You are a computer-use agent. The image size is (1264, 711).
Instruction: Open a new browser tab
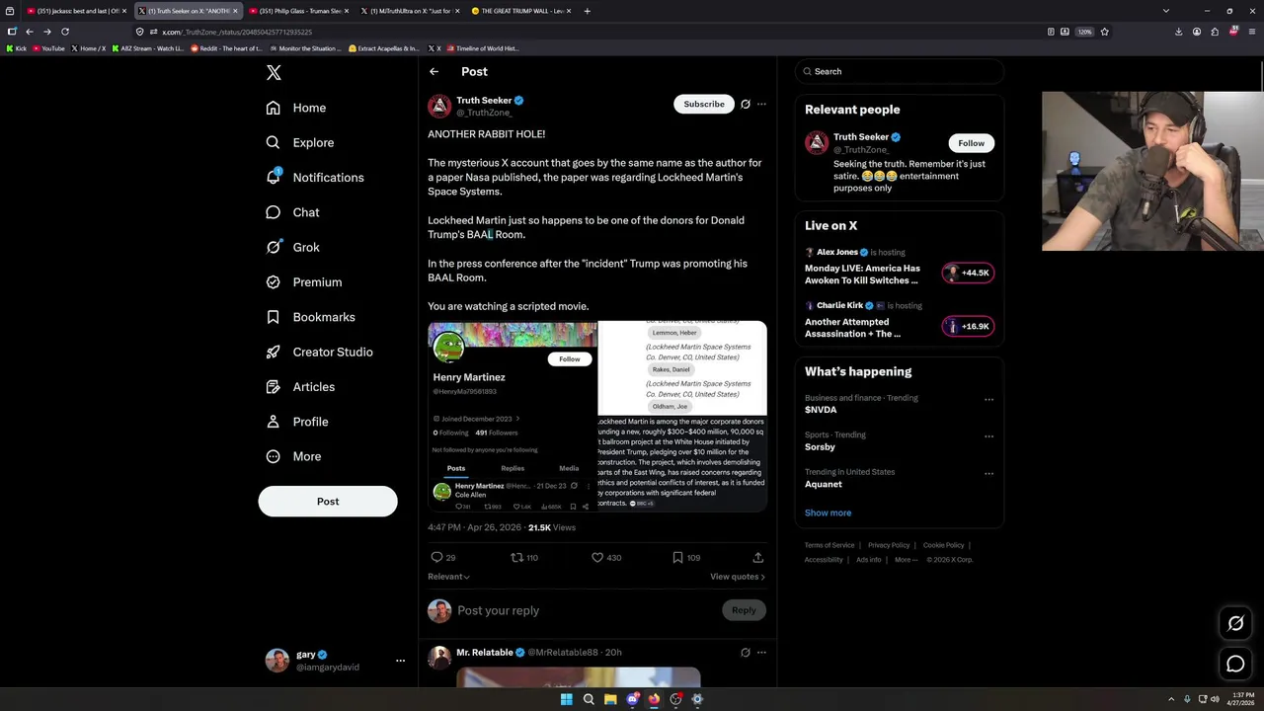587,11
